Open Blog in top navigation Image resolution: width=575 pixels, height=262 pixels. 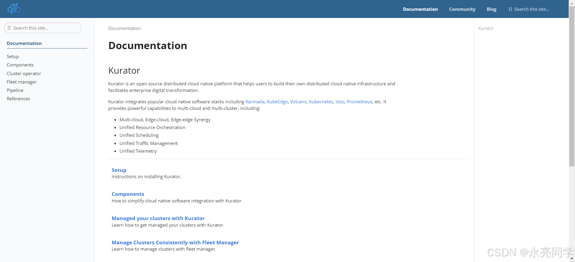click(491, 9)
